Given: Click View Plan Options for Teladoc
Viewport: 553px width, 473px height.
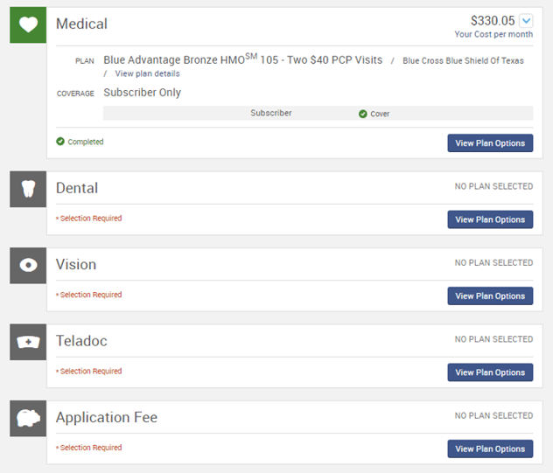Looking at the screenshot, I should [490, 372].
